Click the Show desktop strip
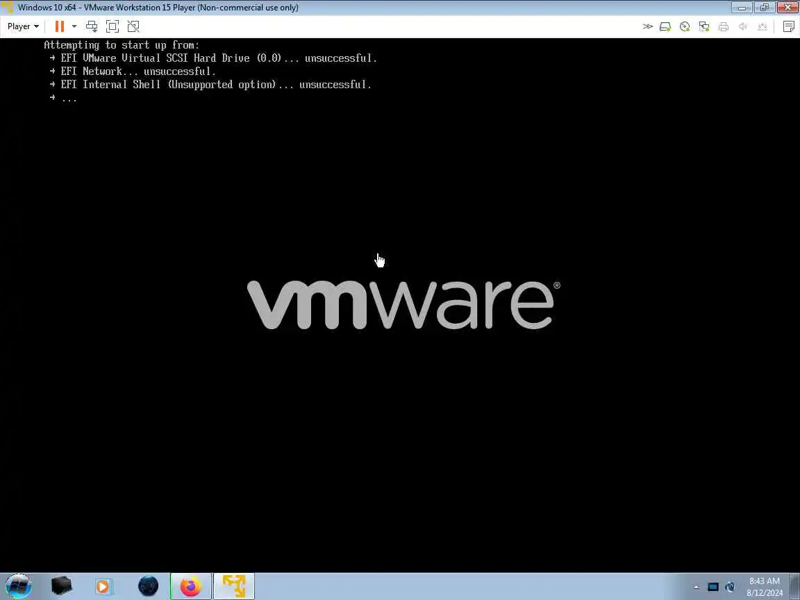This screenshot has height=600, width=800. 795,586
